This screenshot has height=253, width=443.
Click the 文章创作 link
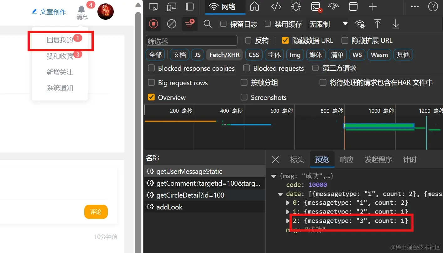[49, 12]
